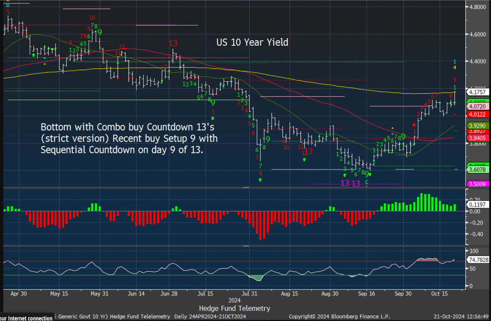Select the large red 13 countdown near Jun 28

[173, 43]
